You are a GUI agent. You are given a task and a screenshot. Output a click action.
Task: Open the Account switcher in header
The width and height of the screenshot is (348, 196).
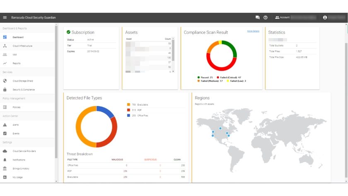tap(295, 17)
